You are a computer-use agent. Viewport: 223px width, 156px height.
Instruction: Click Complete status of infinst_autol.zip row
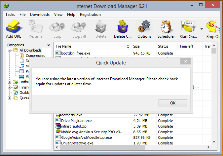click(166, 126)
